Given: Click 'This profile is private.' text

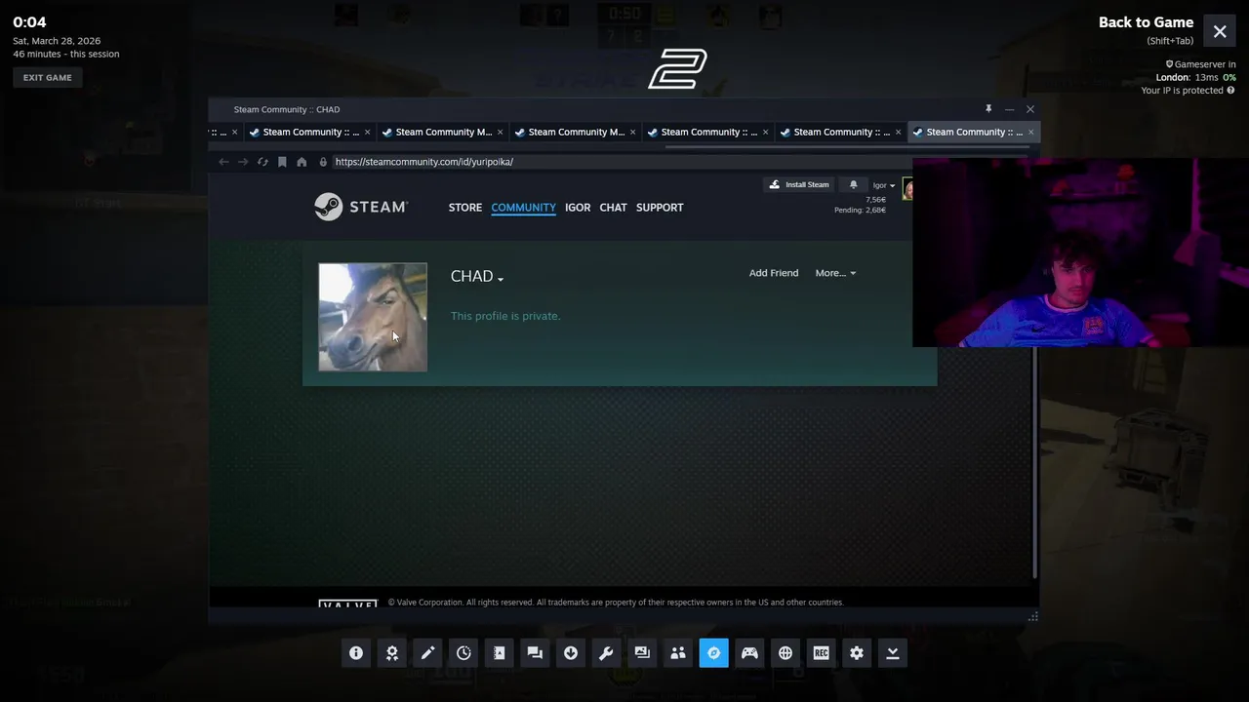Looking at the screenshot, I should [505, 316].
